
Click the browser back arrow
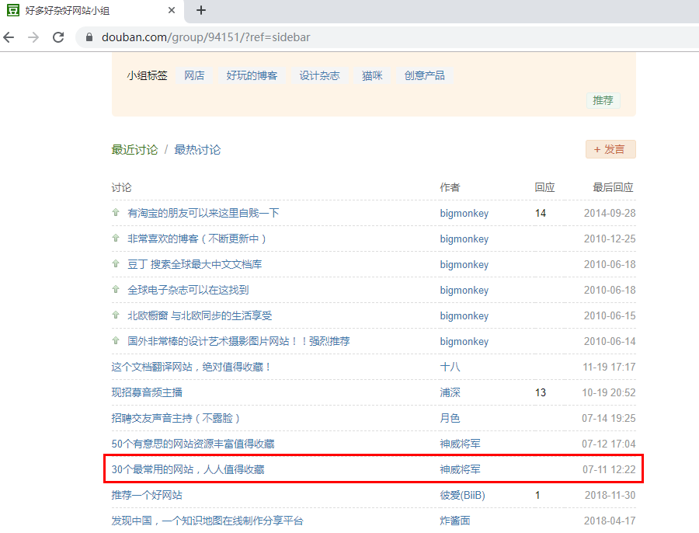pyautogui.click(x=9, y=37)
